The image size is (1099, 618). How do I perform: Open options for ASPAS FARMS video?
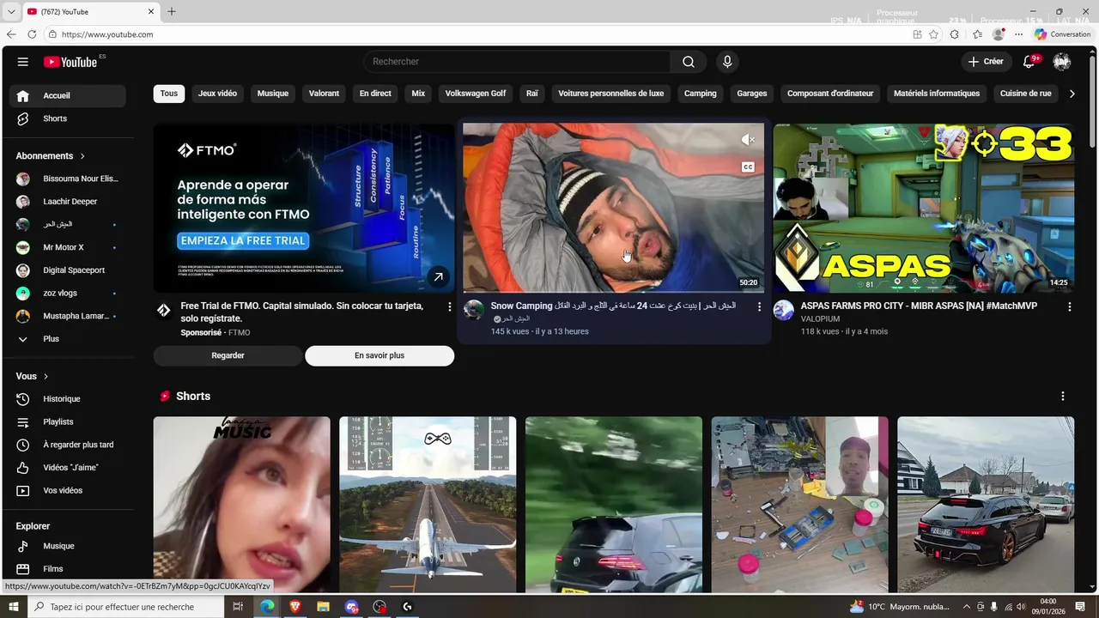[1069, 306]
